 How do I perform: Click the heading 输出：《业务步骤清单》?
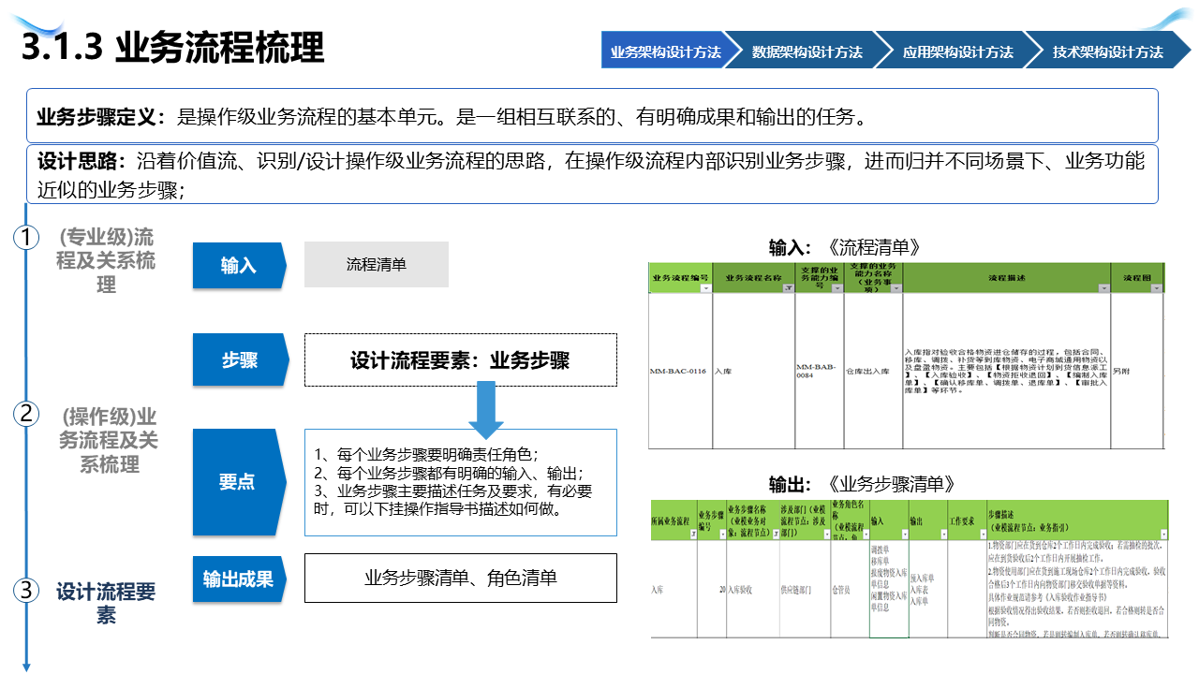[x=862, y=484]
